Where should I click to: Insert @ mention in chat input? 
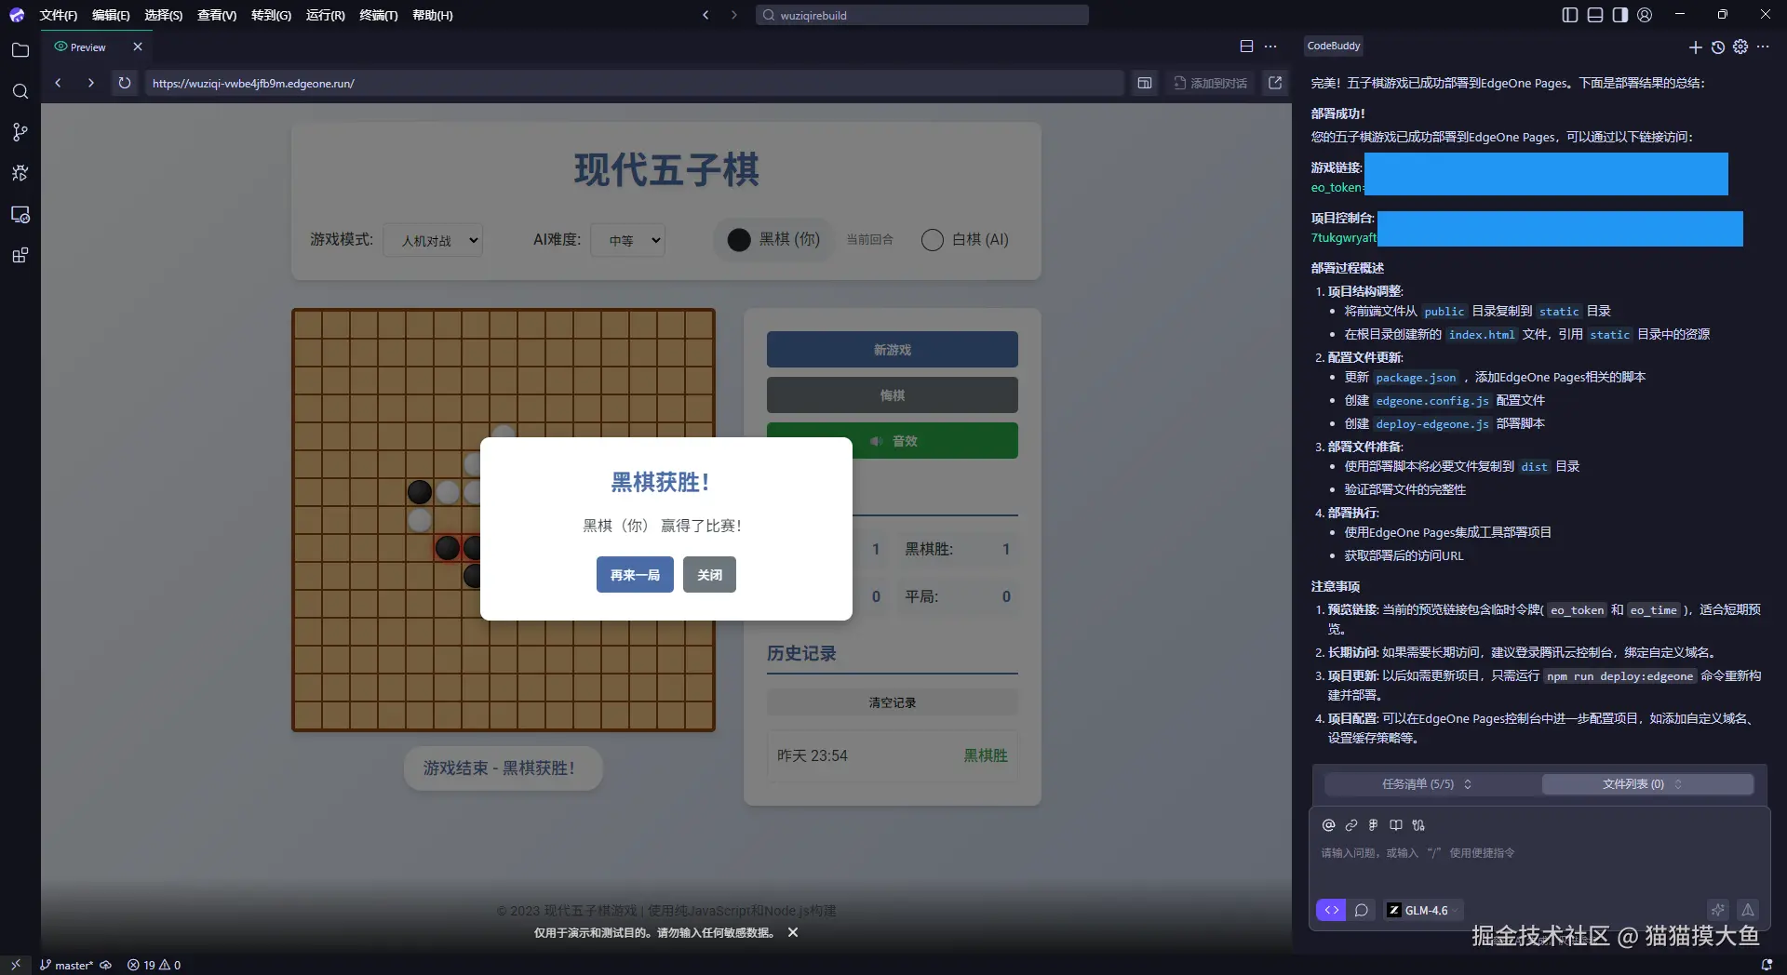tap(1329, 825)
